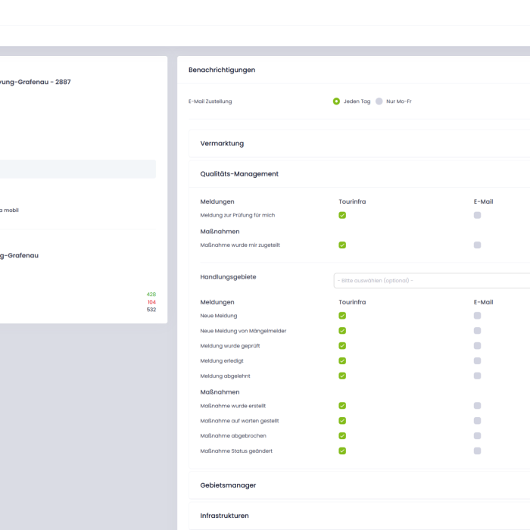
Task: Uncheck Tourinfra for Meldung wurde geprüft
Action: coord(342,345)
